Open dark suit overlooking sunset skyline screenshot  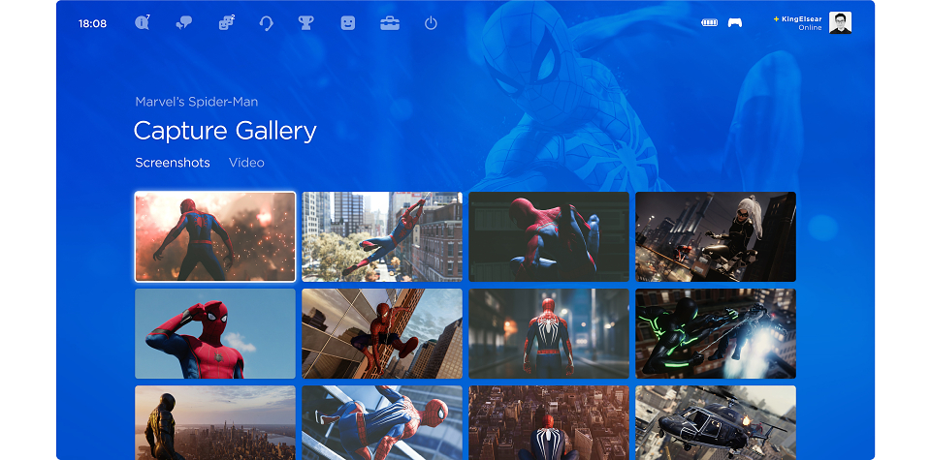pyautogui.click(x=215, y=422)
